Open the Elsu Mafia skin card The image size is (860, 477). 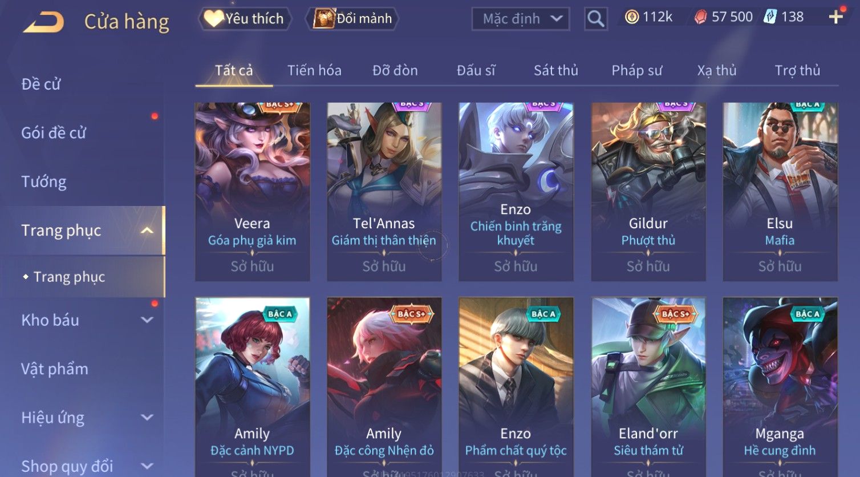780,192
